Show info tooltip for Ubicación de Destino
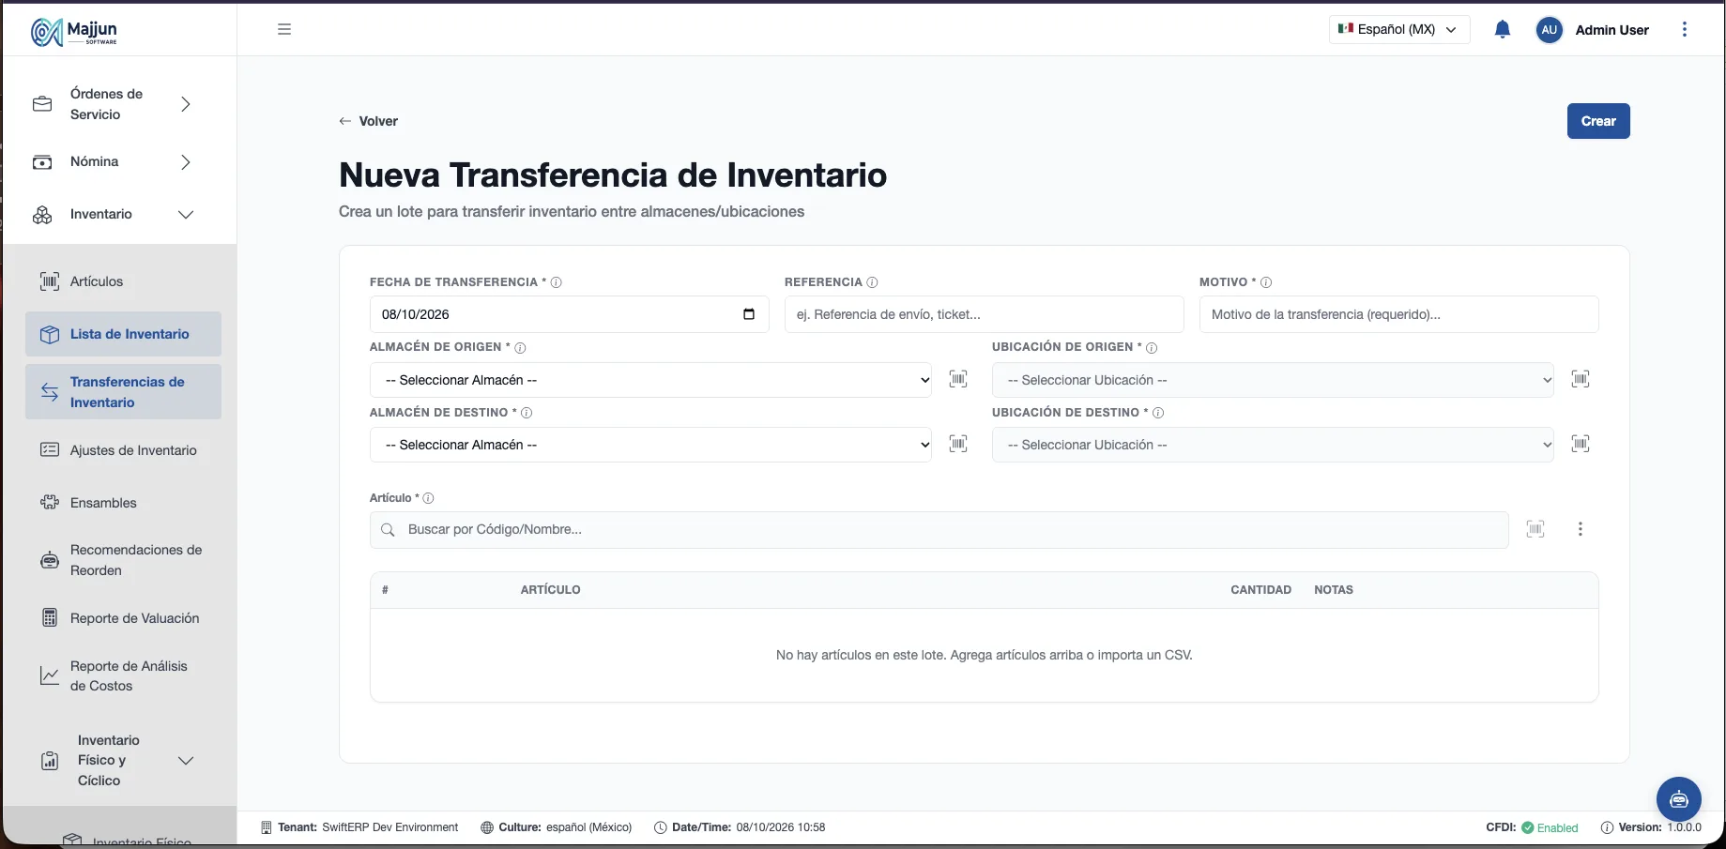1726x849 pixels. [1158, 413]
